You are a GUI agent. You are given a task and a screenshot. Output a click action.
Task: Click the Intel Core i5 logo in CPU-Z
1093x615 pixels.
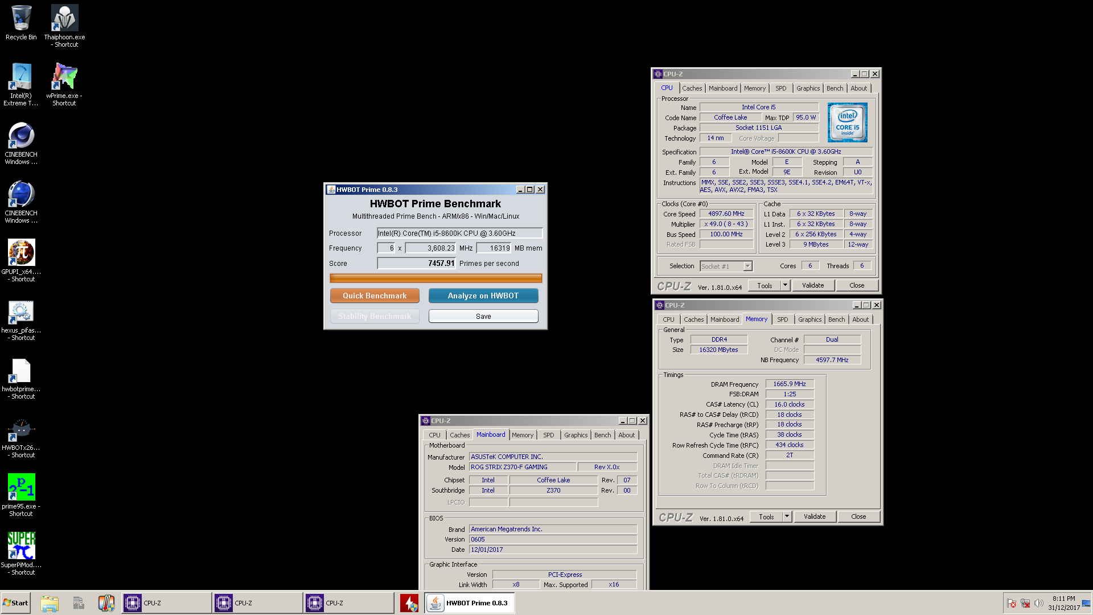(x=847, y=122)
